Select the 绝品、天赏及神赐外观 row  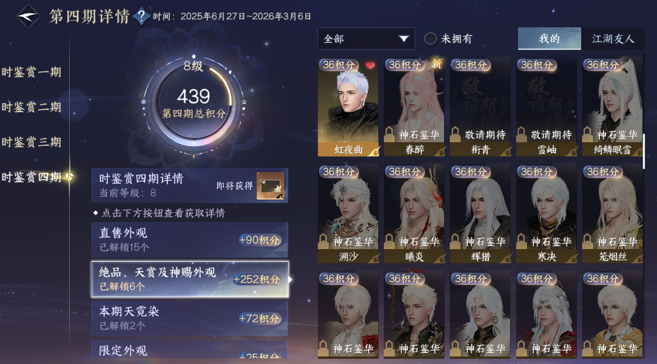coord(190,279)
